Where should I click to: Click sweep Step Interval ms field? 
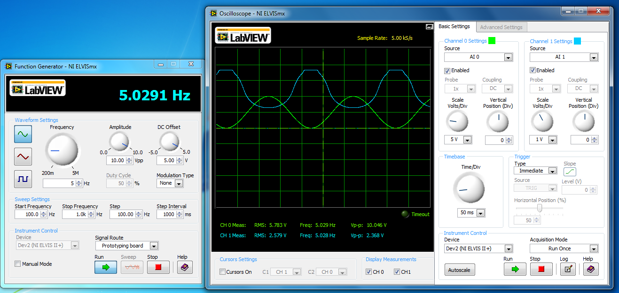pyautogui.click(x=167, y=214)
